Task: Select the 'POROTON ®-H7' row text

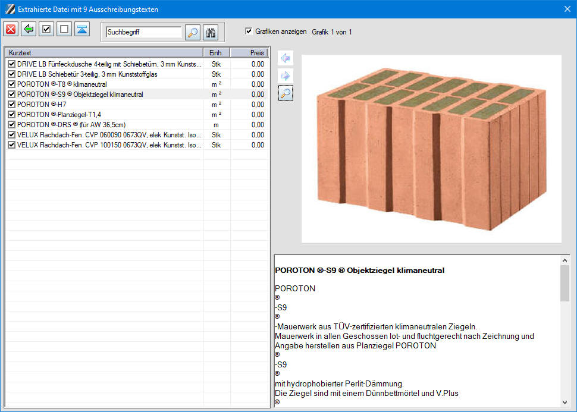Action: pos(42,105)
